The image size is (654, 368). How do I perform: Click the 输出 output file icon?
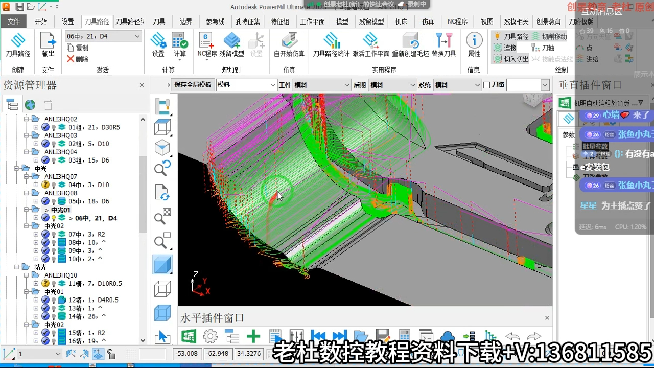pyautogui.click(x=48, y=41)
